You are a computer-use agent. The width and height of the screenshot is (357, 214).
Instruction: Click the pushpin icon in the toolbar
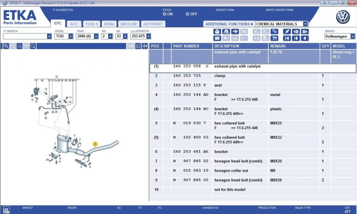[x=287, y=32]
